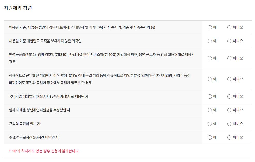Select 아니요 for 일자리 채움 지원금 question
255x162 pixels.
(229, 110)
